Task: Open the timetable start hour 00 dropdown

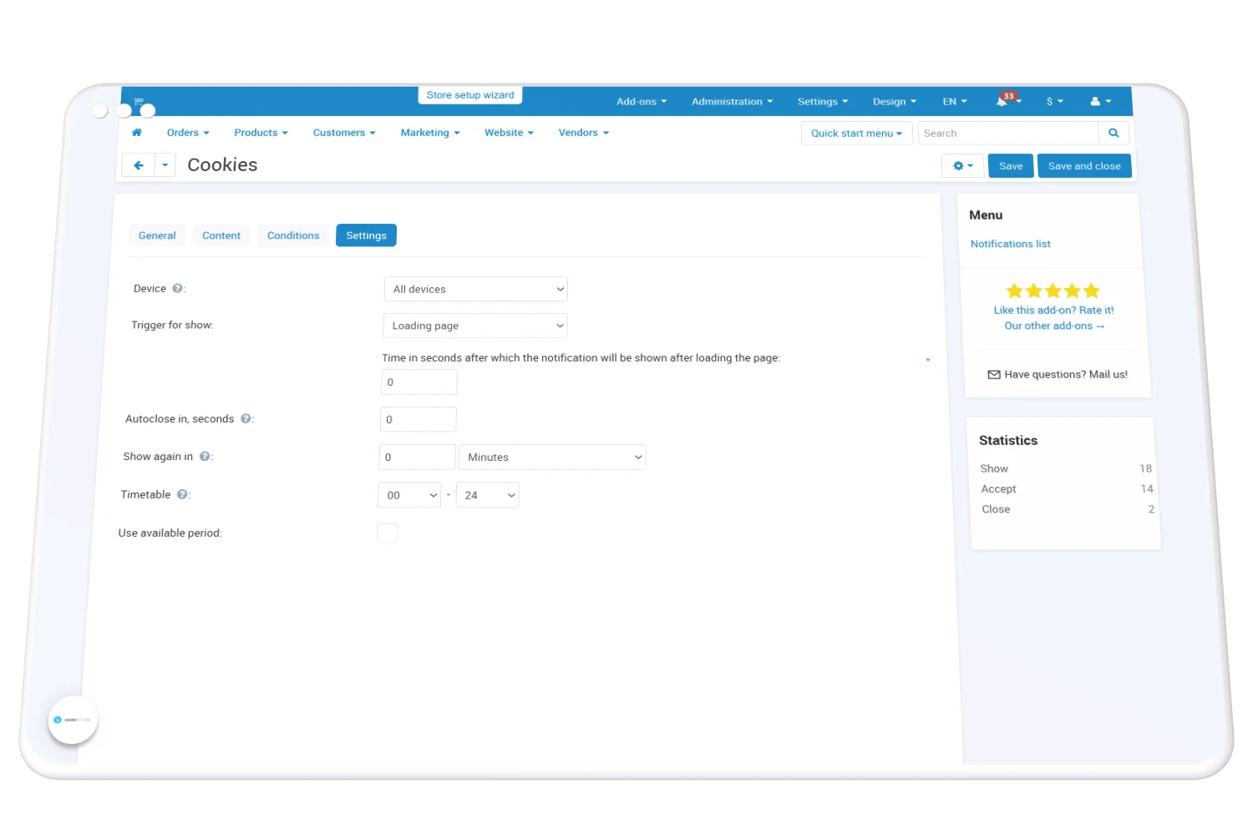Action: pyautogui.click(x=409, y=495)
